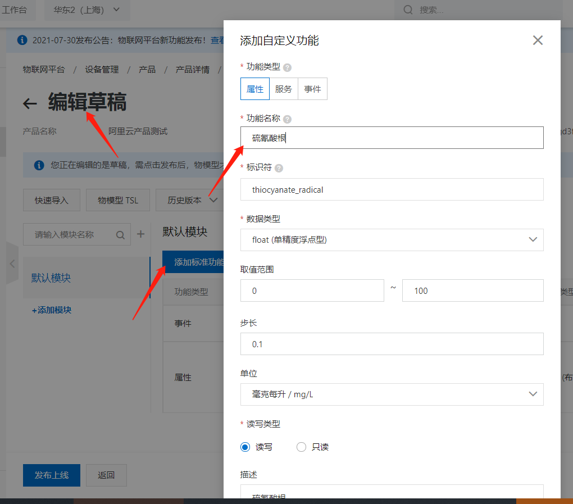
Task: Open 产品详情 breadcrumb
Action: (193, 70)
